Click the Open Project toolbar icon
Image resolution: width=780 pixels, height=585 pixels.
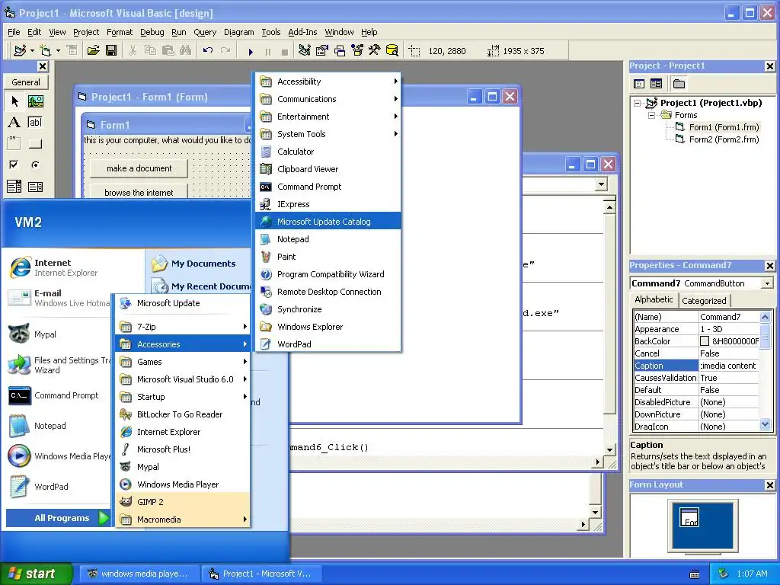tap(93, 50)
